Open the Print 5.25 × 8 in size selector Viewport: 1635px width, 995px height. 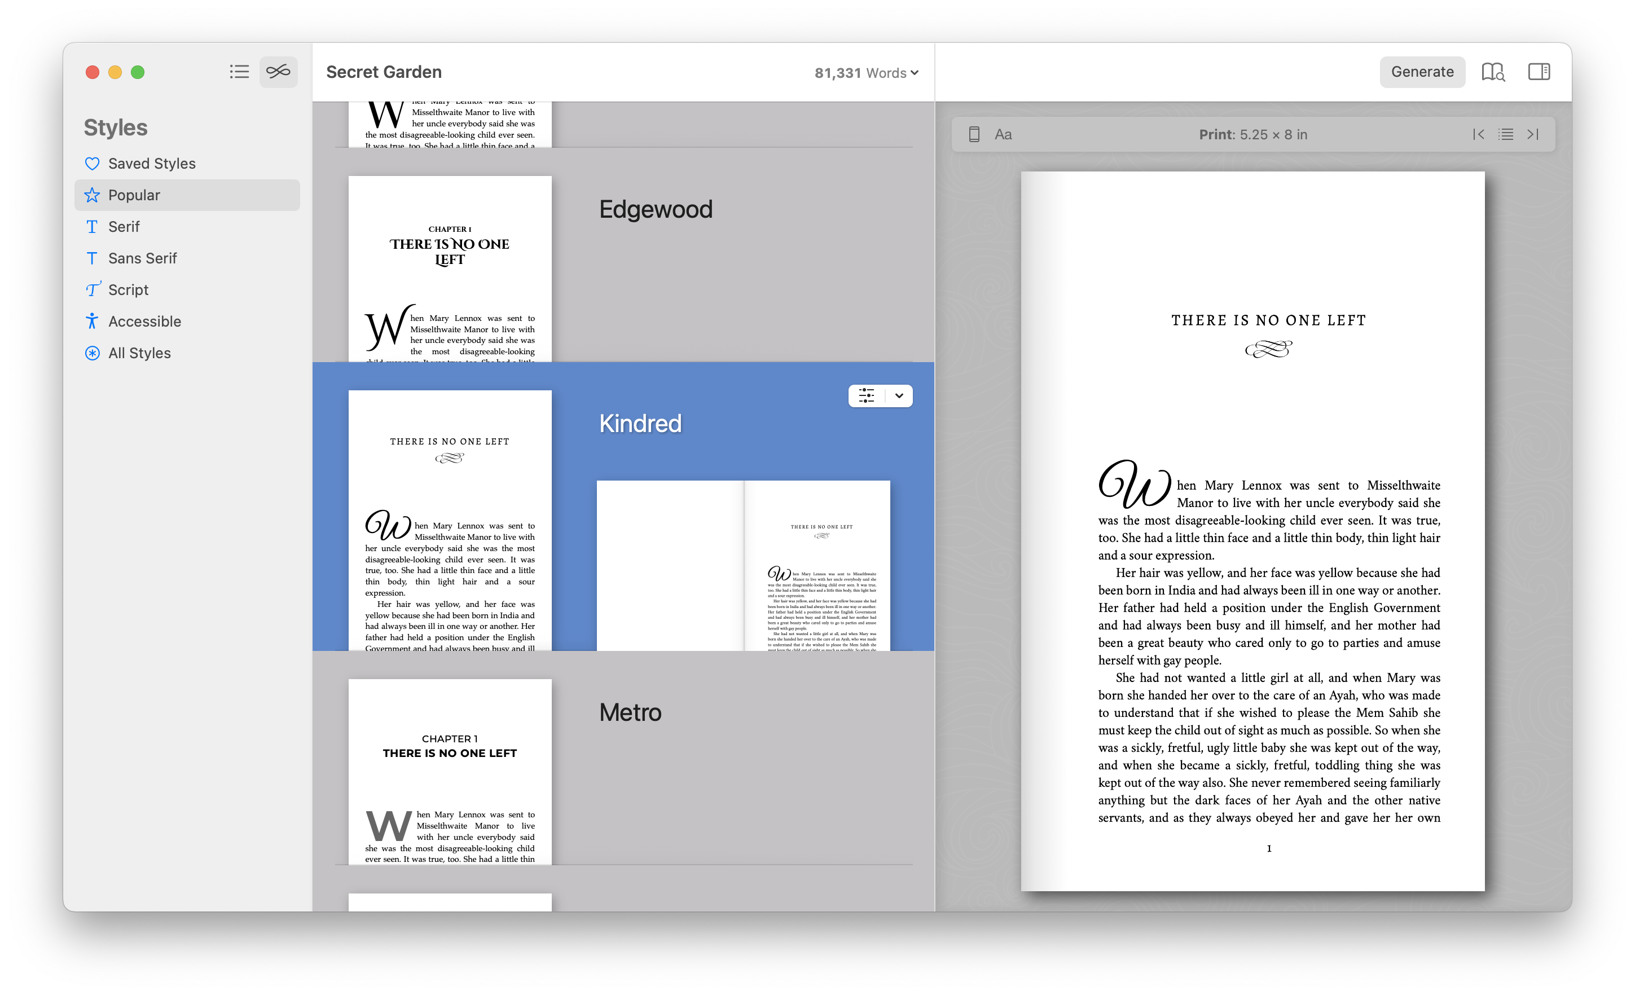(x=1253, y=135)
